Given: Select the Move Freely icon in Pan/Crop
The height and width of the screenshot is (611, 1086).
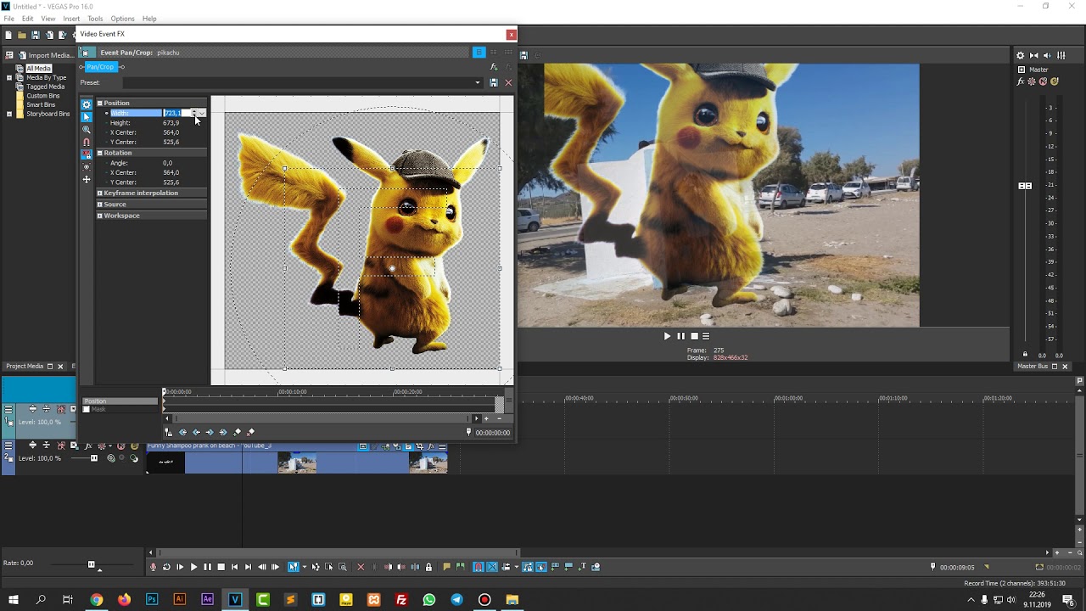Looking at the screenshot, I should point(87,180).
